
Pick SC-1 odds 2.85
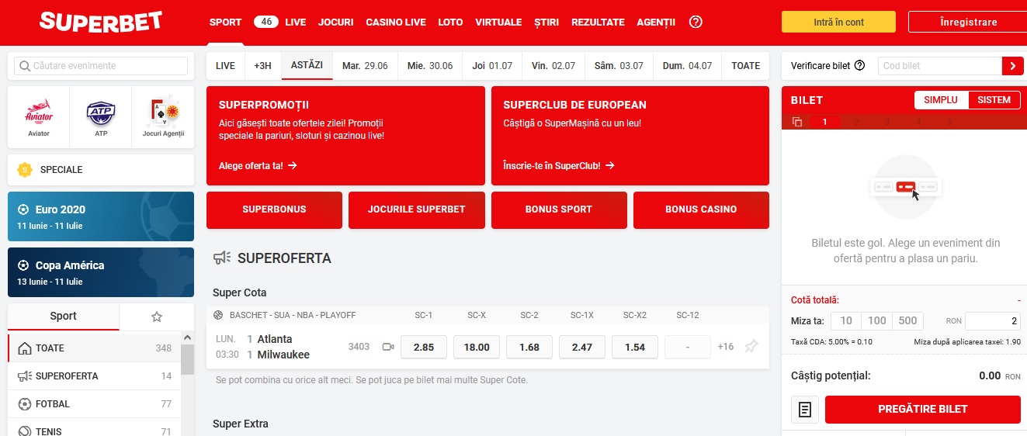tap(424, 347)
